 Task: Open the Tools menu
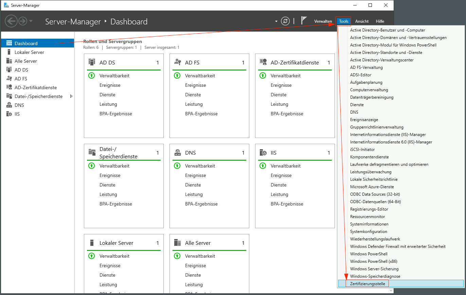(x=343, y=21)
